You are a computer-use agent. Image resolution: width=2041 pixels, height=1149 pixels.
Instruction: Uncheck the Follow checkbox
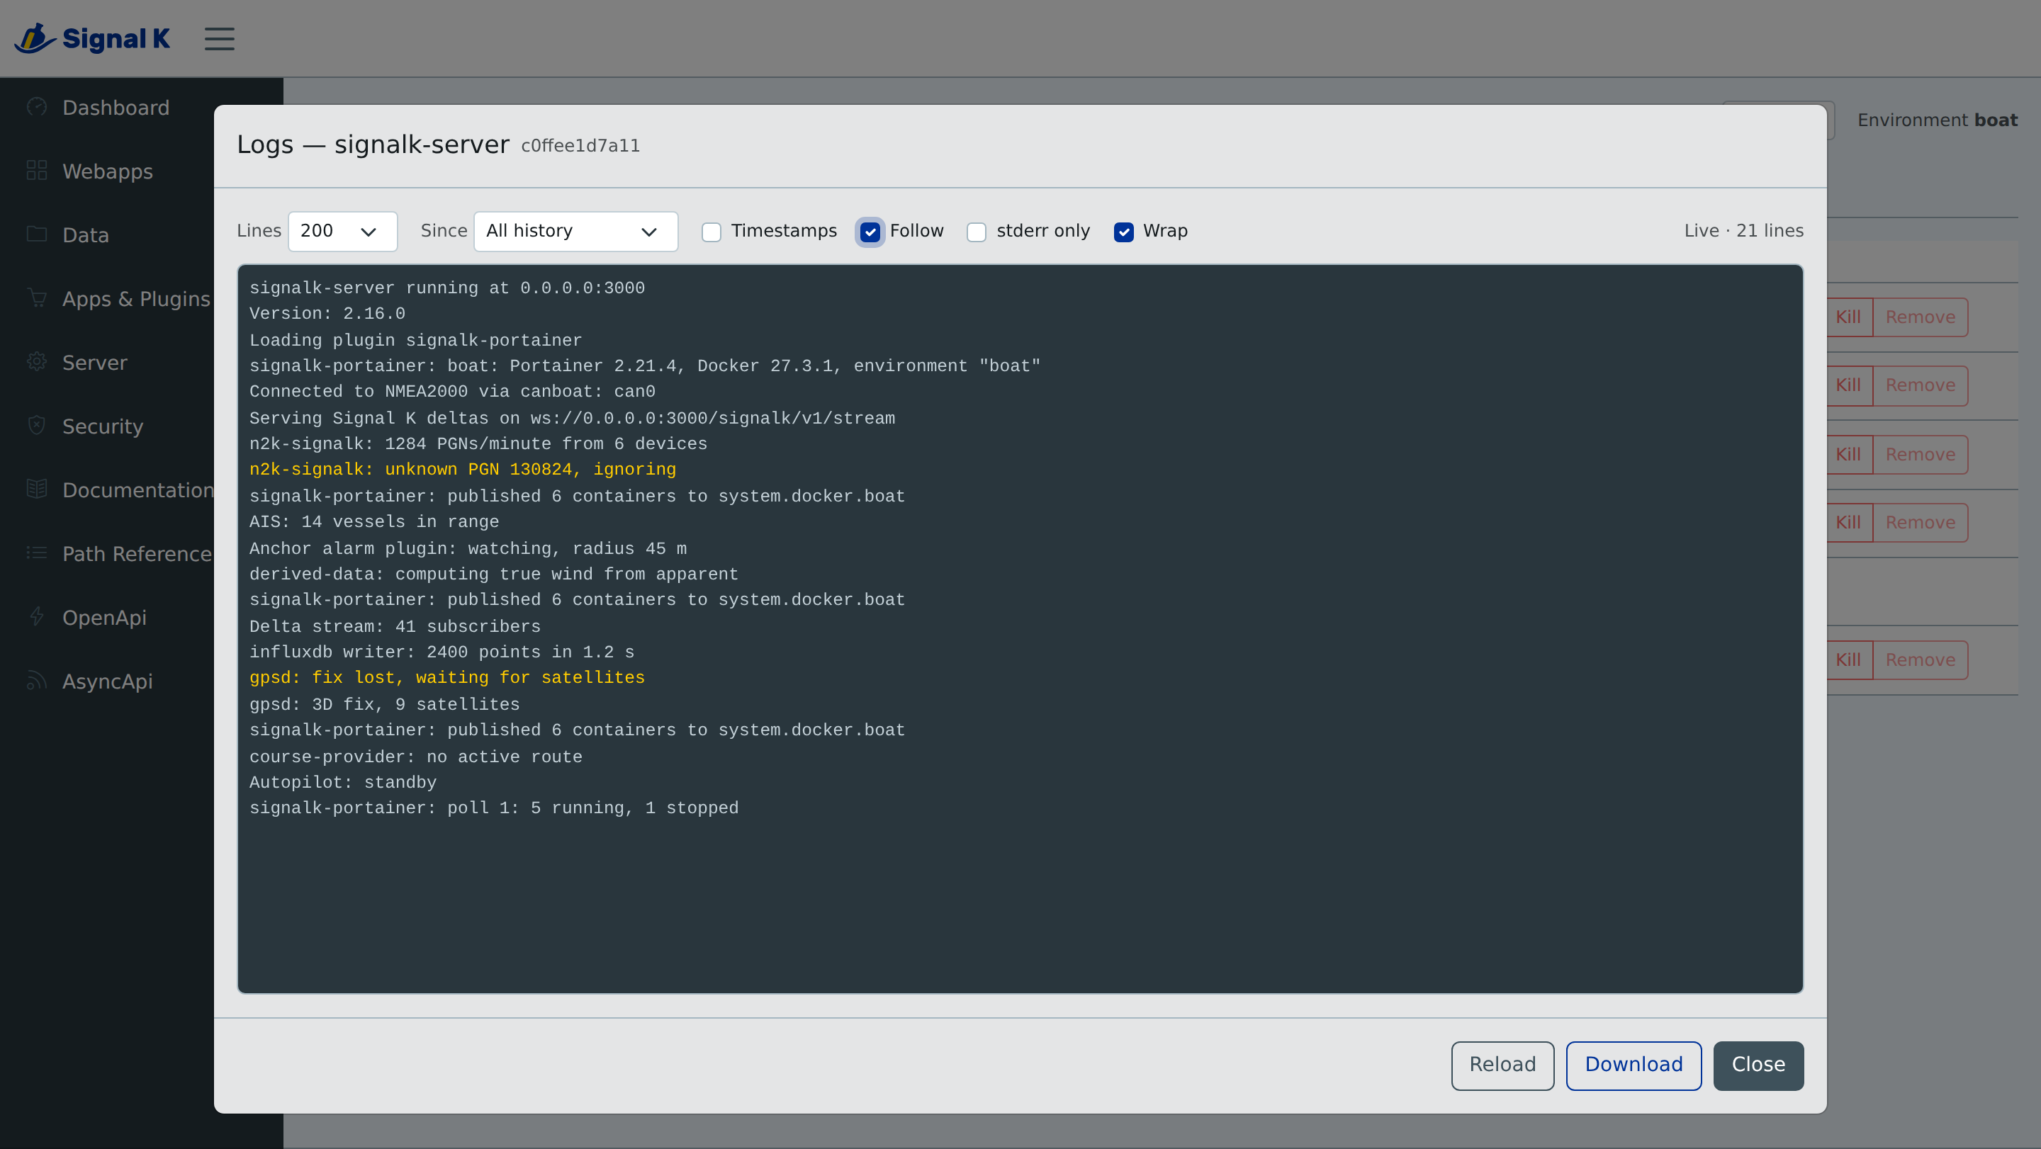[x=870, y=232]
